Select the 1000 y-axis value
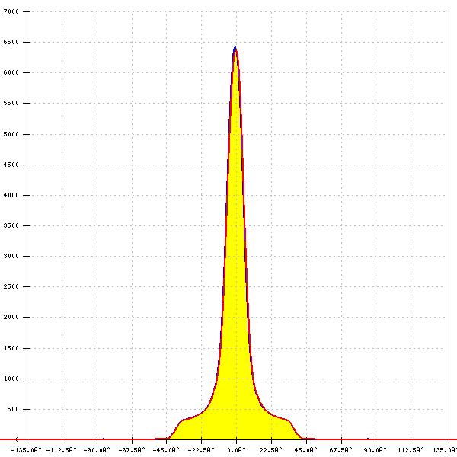This screenshot has height=457, width=457. [x=11, y=379]
